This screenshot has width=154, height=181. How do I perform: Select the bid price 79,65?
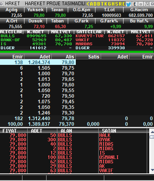tap(68, 79)
